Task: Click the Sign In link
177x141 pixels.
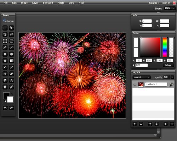Action: [x=166, y=3]
